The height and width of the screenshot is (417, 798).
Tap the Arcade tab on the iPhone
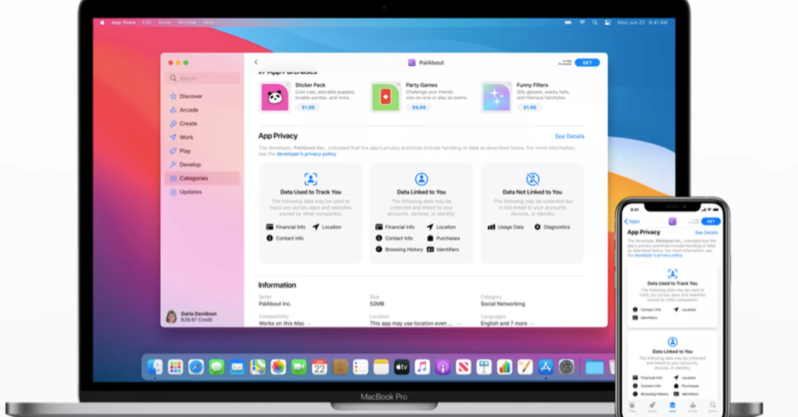click(x=692, y=407)
